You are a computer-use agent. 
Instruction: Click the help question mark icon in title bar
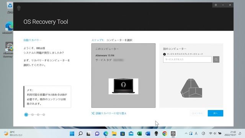pyautogui.click(x=216, y=5)
